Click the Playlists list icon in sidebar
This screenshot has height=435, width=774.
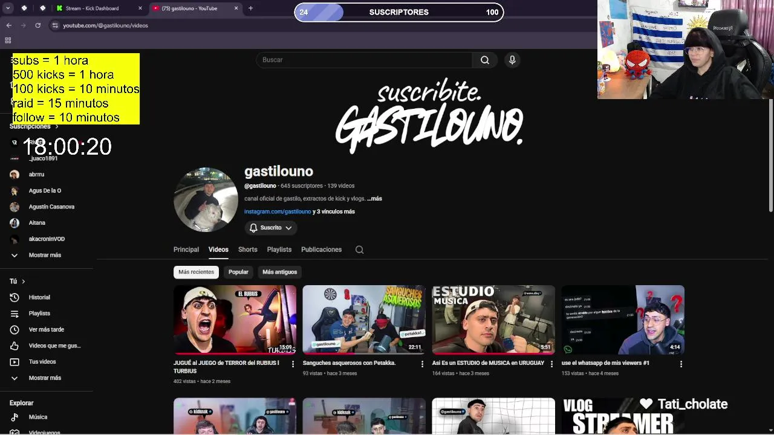[15, 314]
